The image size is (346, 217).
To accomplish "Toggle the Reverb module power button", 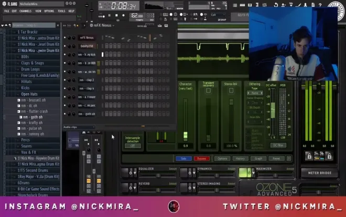I will click(x=131, y=188).
